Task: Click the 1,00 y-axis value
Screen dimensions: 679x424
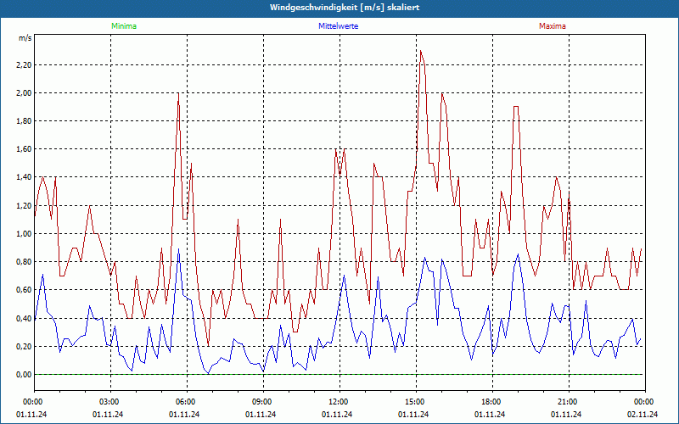Action: 25,234
